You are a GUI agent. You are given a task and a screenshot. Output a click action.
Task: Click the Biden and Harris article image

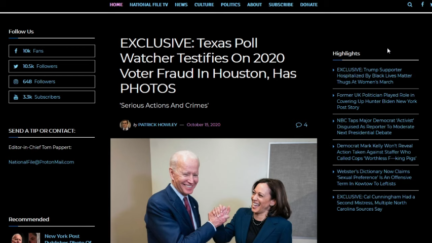pos(214,191)
